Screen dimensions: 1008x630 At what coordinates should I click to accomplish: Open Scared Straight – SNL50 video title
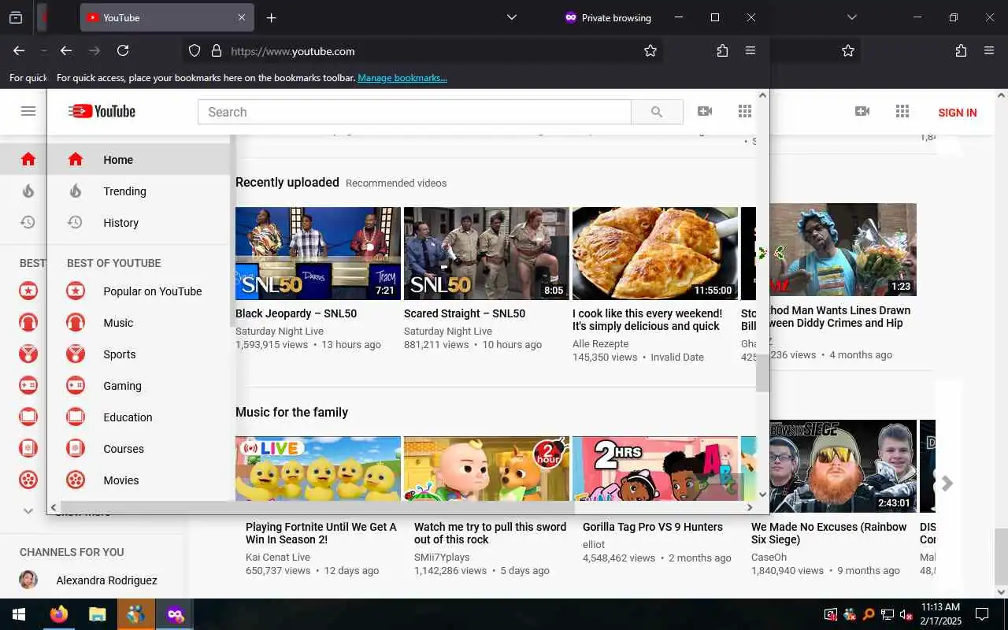point(465,313)
